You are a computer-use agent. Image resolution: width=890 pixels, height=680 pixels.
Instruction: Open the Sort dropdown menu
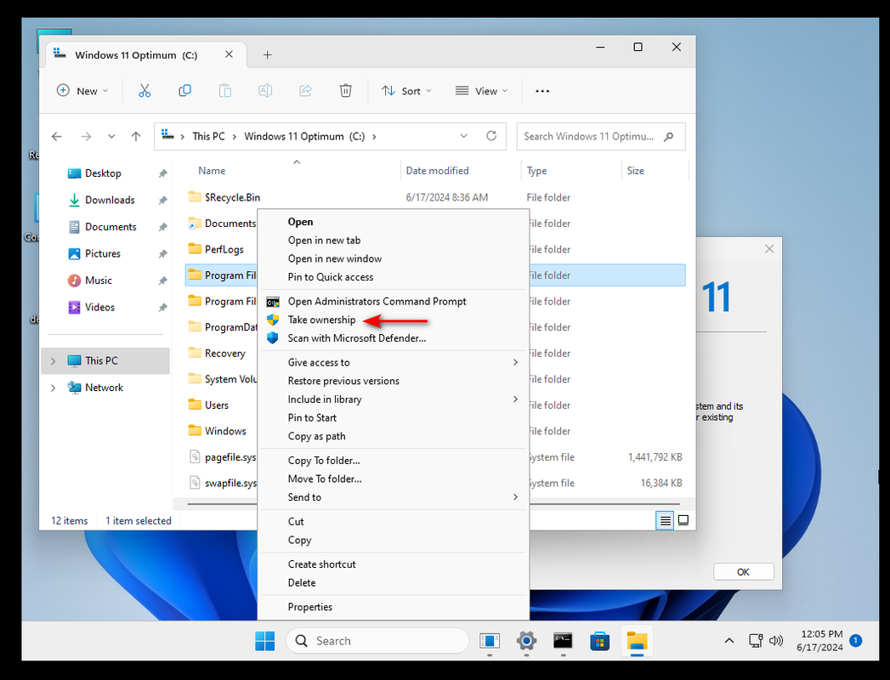tap(406, 91)
